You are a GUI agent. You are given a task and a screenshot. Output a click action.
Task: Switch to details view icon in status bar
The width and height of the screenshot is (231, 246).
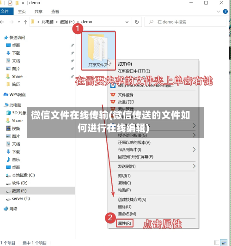pos(216,243)
